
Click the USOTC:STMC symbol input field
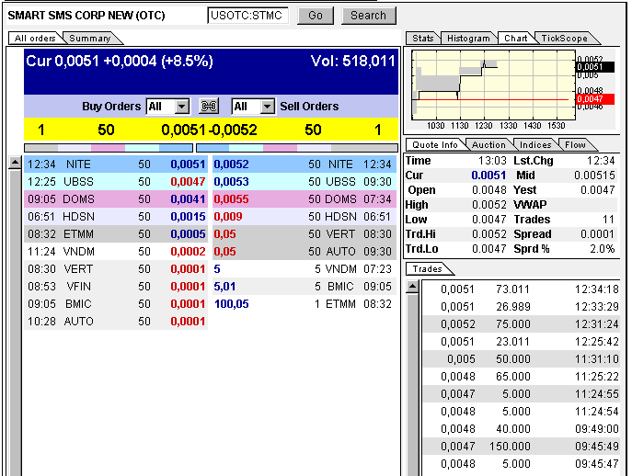pos(248,16)
